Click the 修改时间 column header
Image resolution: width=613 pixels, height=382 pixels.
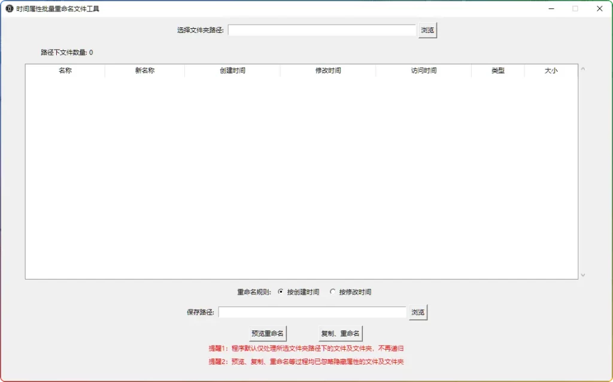[x=328, y=71]
